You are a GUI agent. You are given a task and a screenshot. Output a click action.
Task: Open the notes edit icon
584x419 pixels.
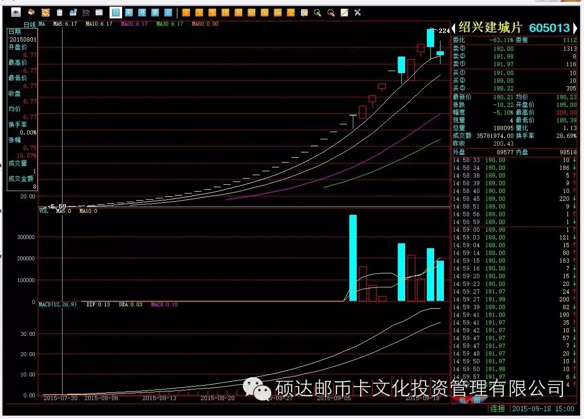[304, 13]
